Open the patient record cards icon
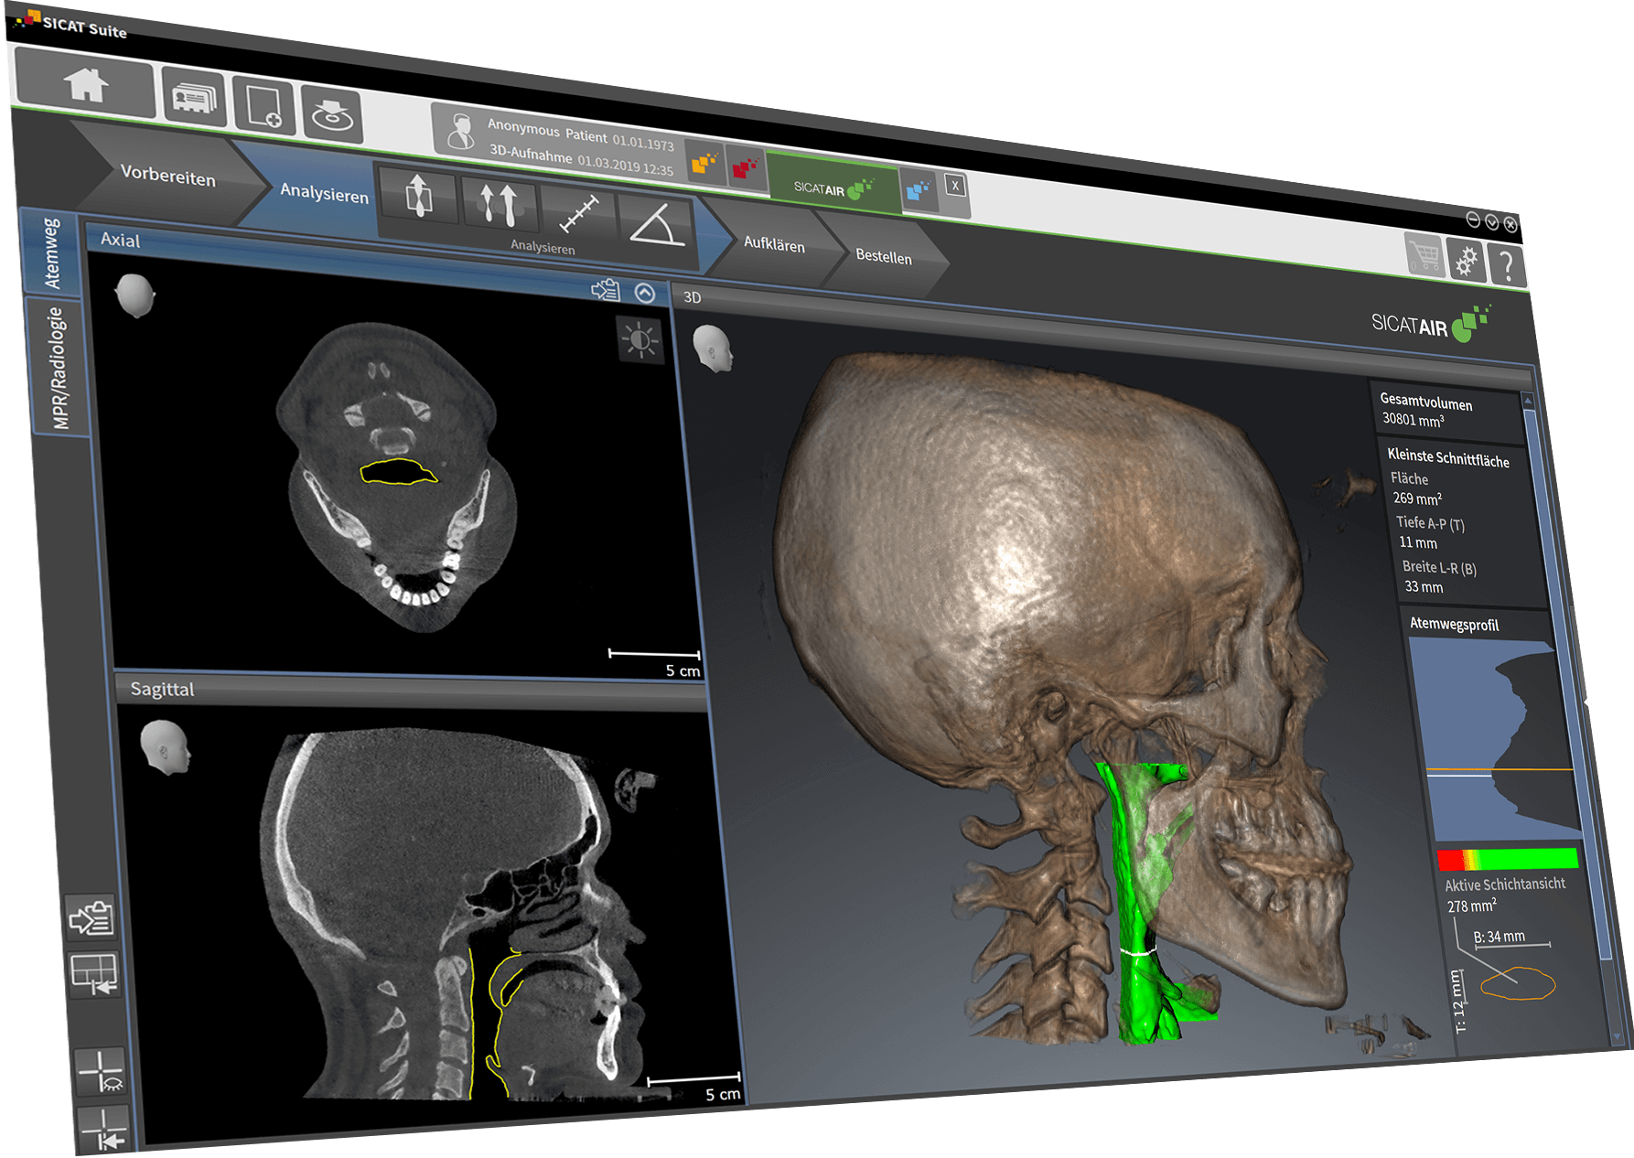1634x1158 pixels. tap(195, 98)
